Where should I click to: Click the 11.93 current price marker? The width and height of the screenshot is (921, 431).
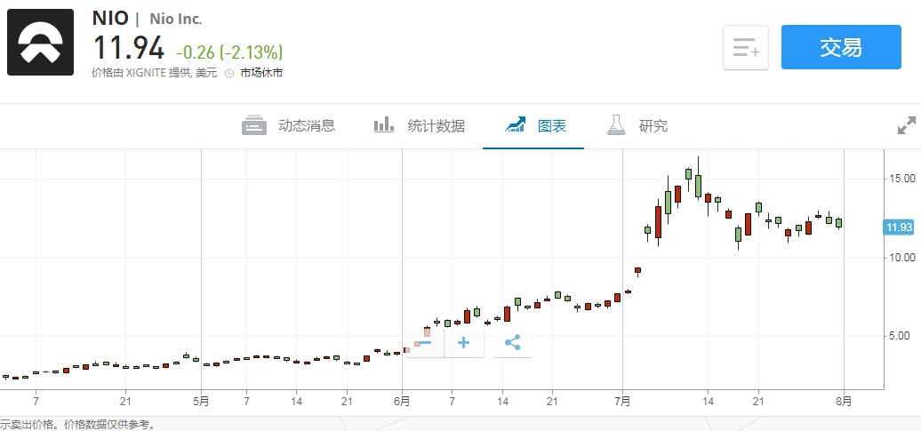pos(901,227)
